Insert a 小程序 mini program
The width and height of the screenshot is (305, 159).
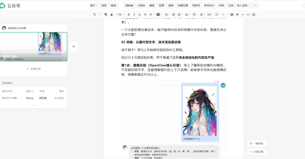tap(141, 5)
